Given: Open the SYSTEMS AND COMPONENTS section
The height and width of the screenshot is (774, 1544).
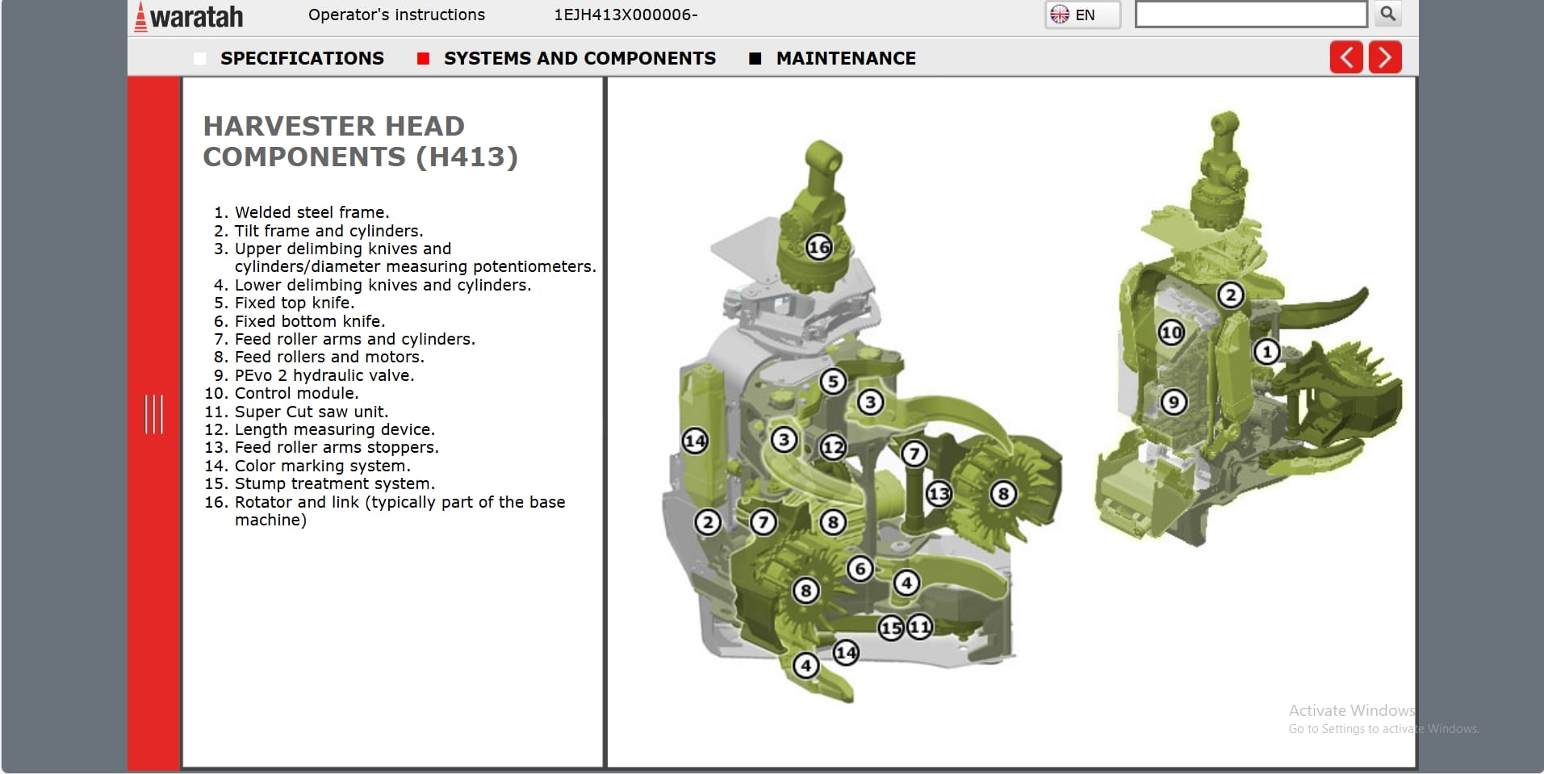Looking at the screenshot, I should (579, 58).
